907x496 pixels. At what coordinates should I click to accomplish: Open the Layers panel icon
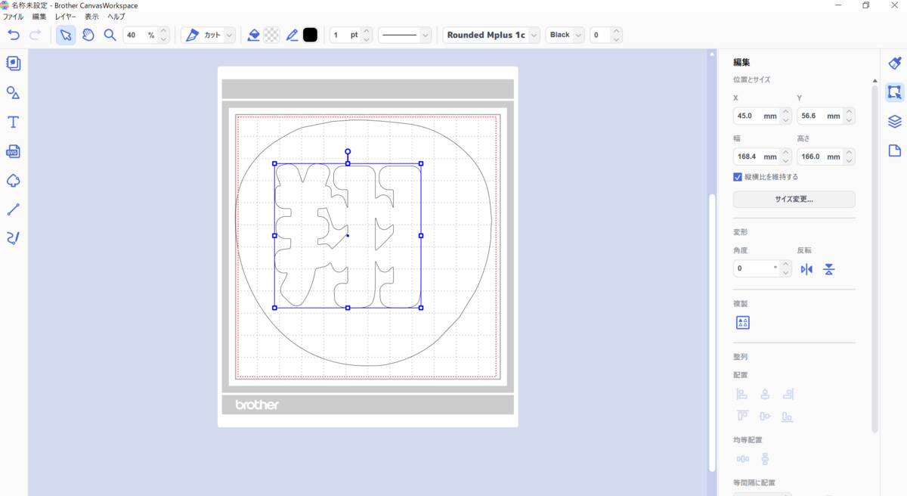tap(895, 122)
